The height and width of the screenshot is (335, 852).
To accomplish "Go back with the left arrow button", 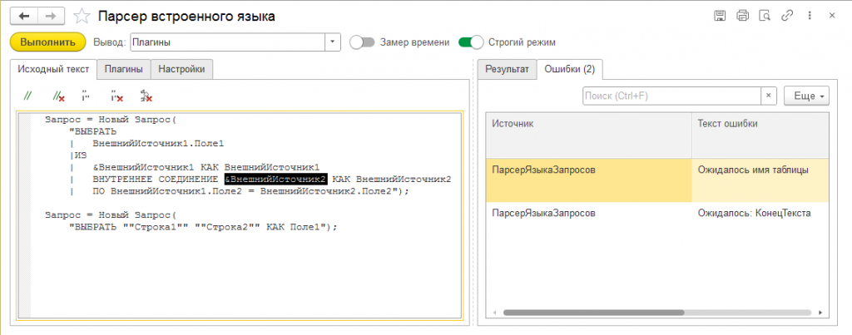I will 24,17.
